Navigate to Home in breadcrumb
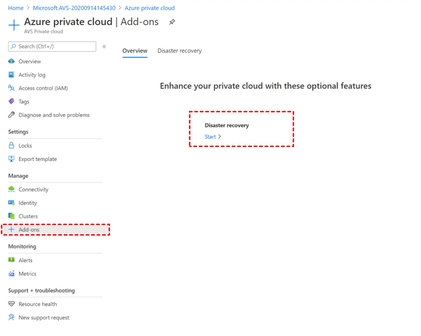Viewport: 421px width, 336px height. 16,8
